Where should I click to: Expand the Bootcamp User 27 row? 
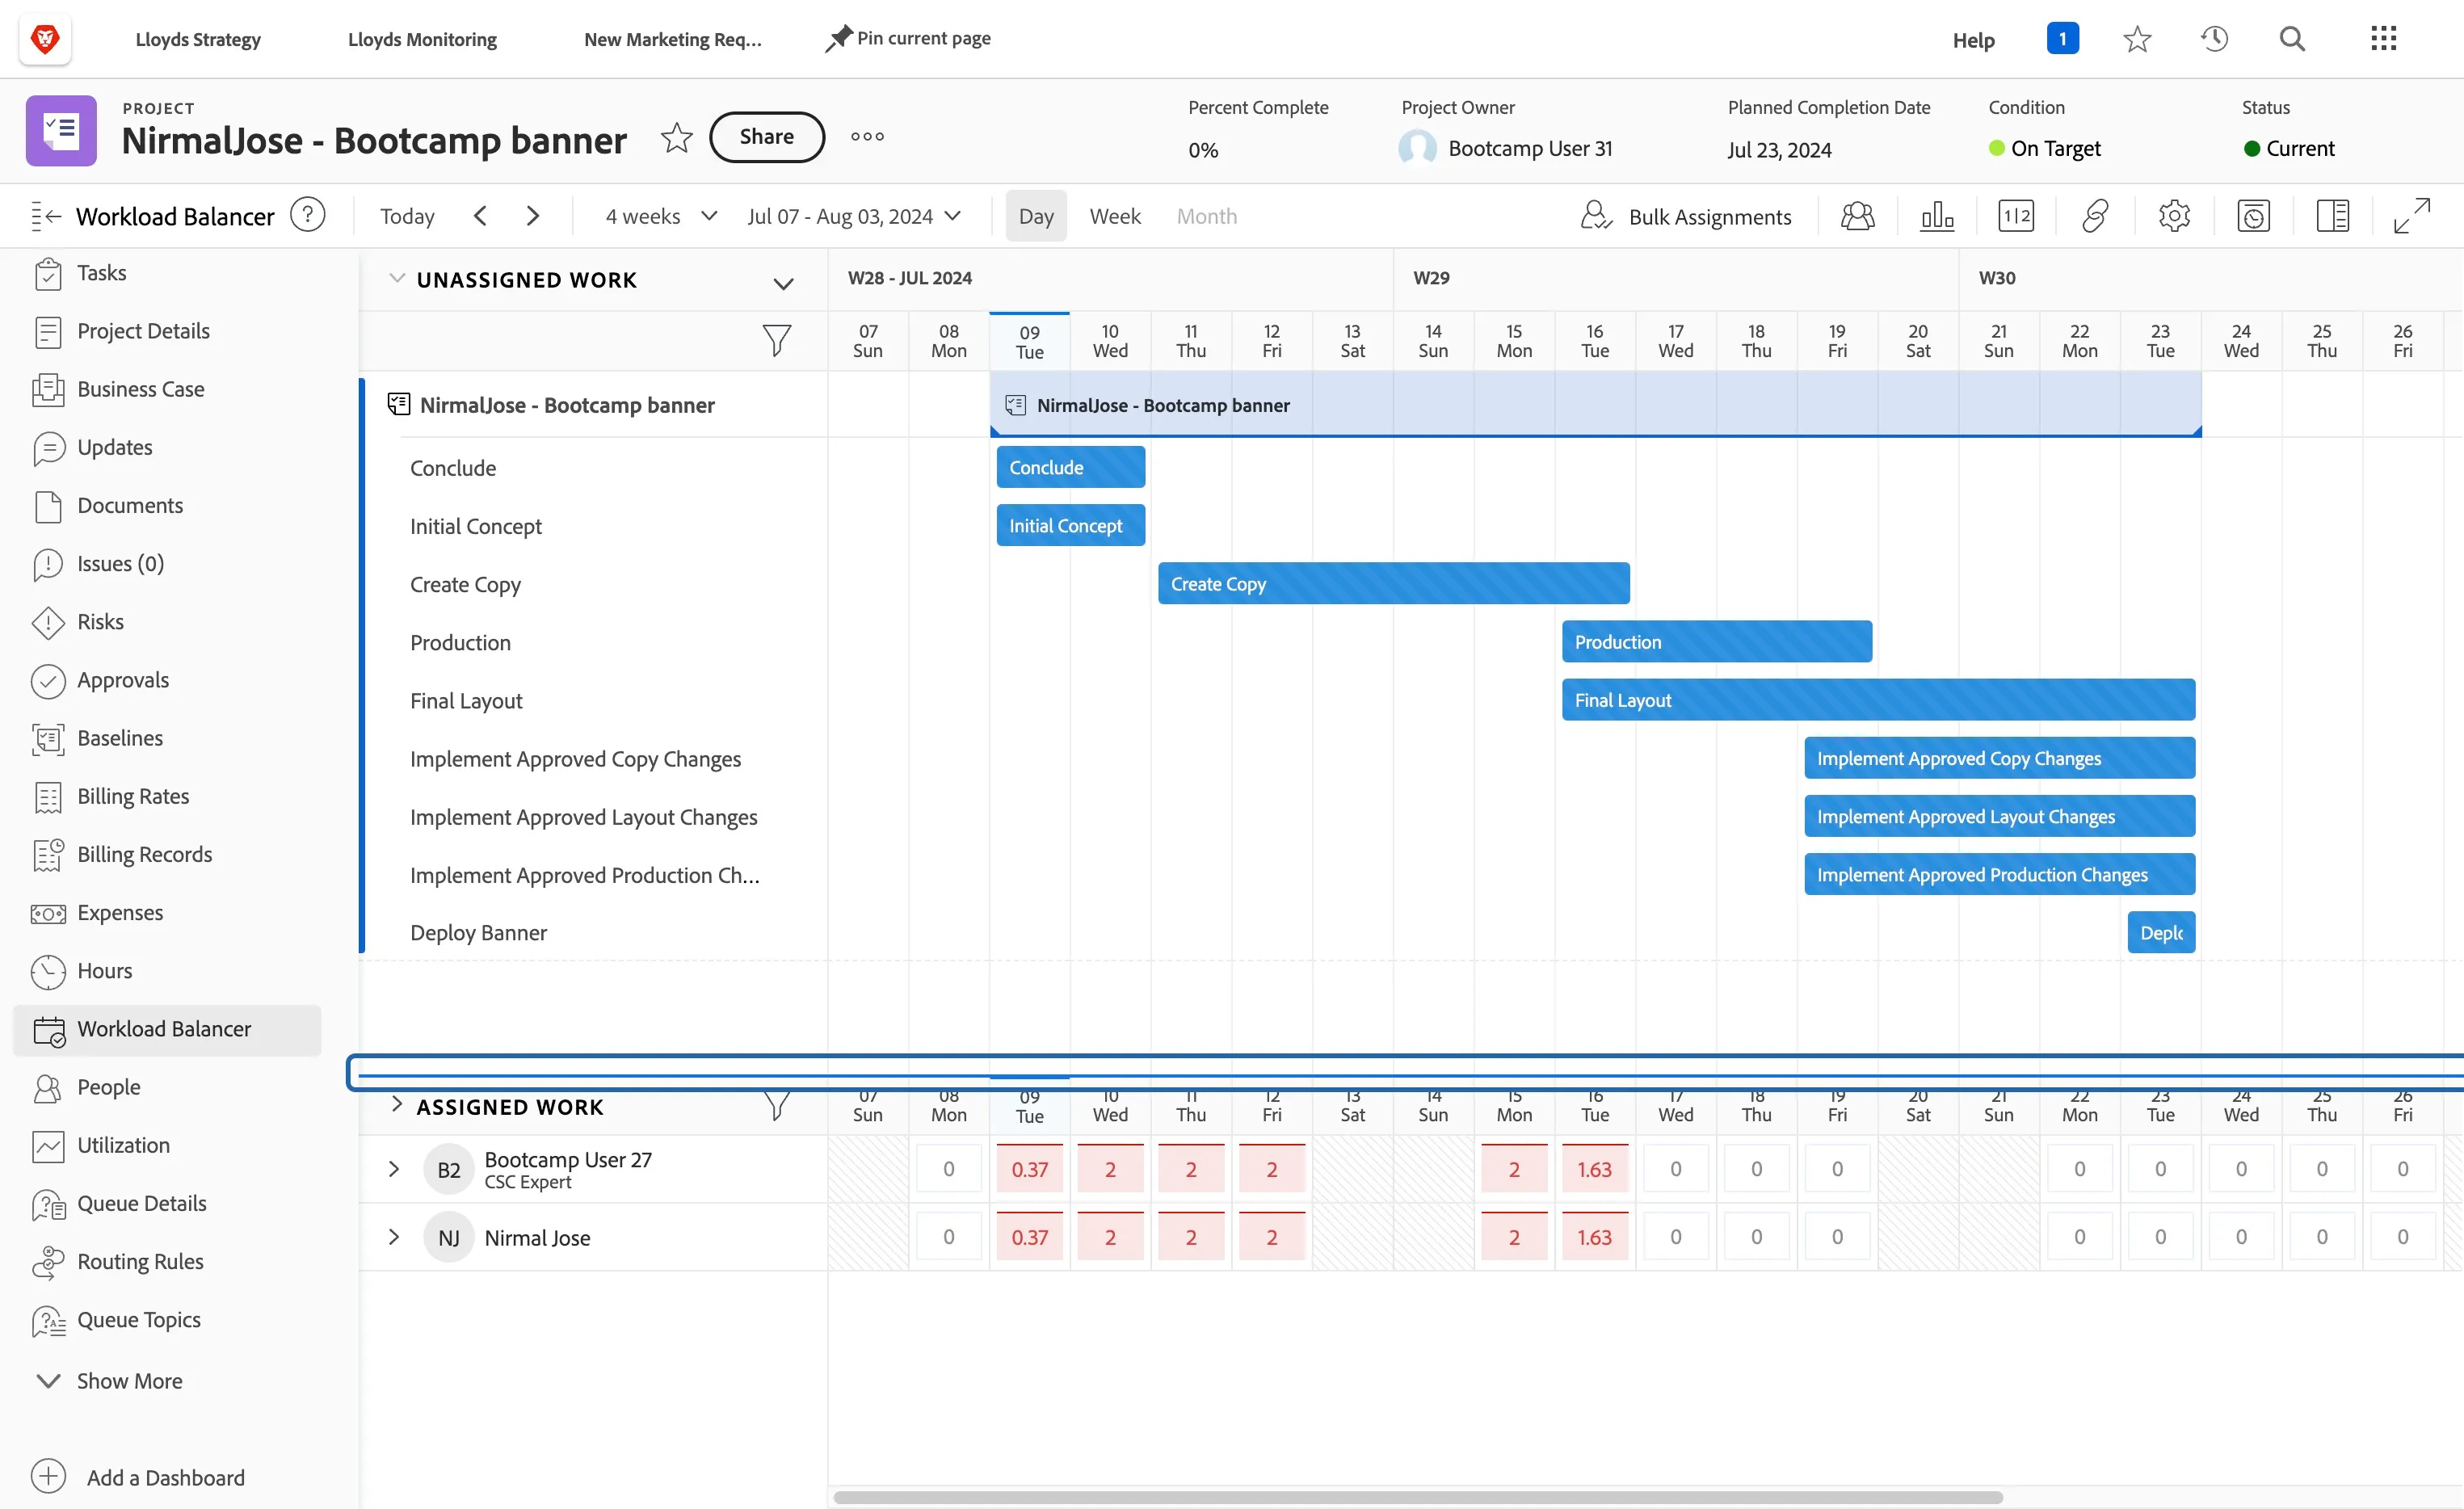pyautogui.click(x=394, y=1169)
